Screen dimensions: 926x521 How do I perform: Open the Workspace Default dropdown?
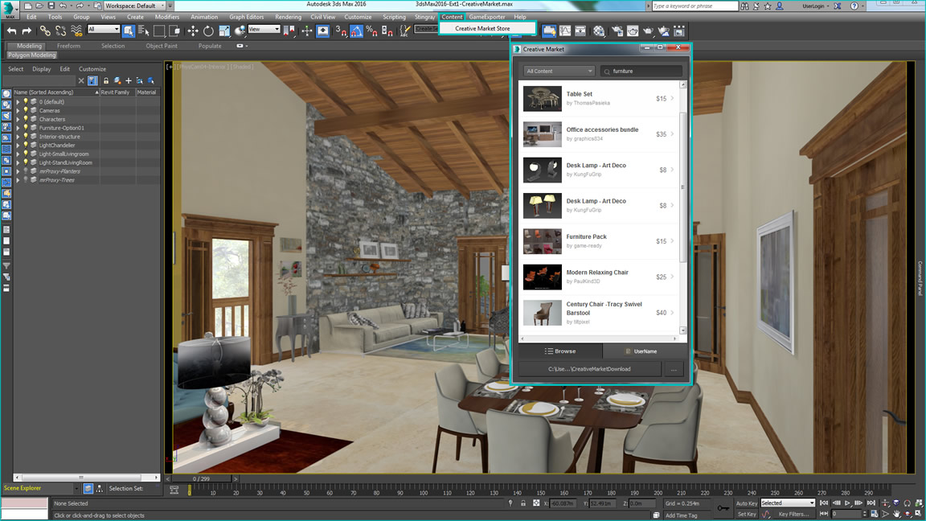coord(135,6)
